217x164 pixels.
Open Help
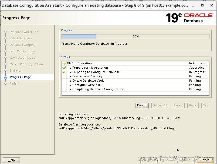click(12, 160)
